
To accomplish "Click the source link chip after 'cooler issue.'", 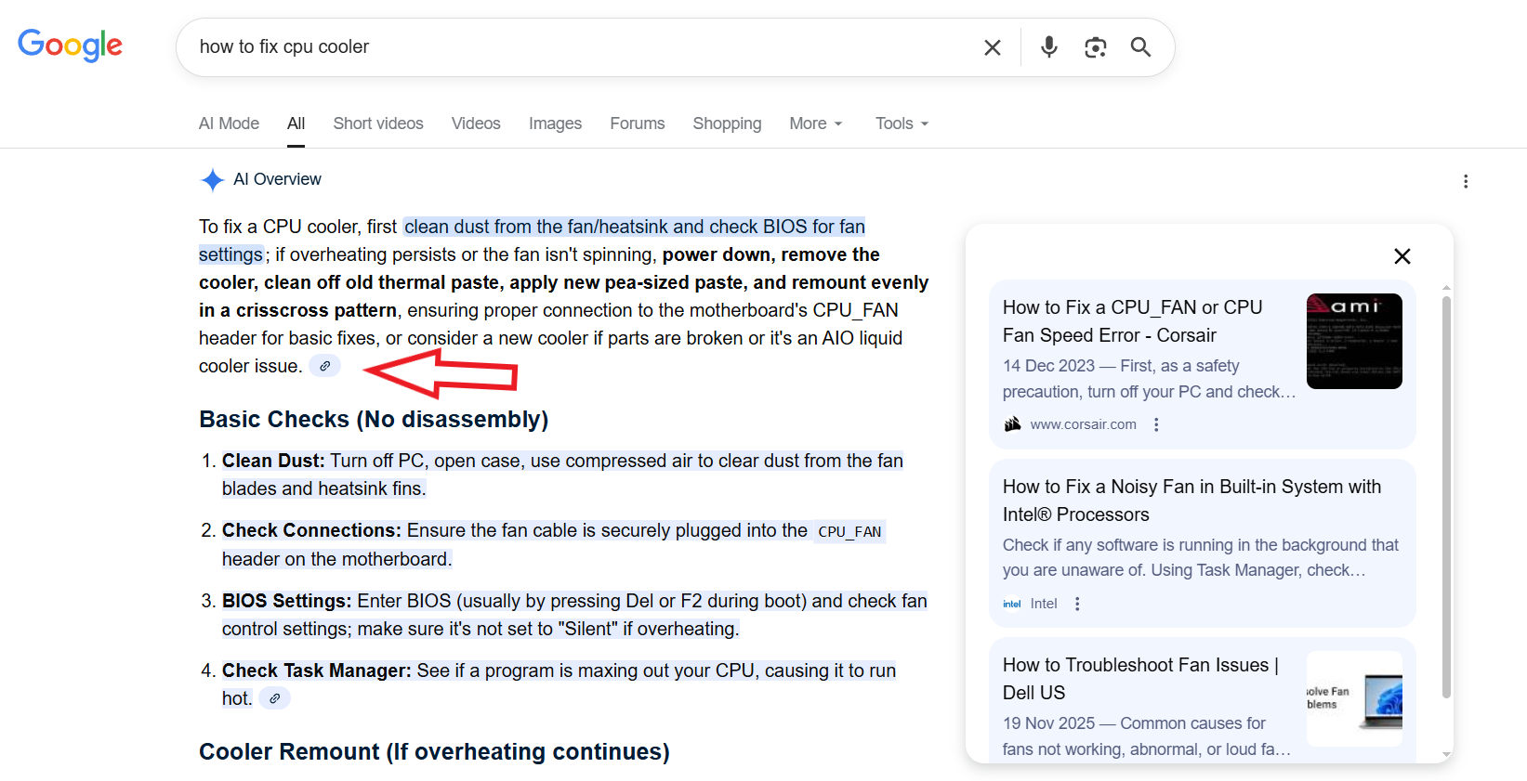I will 324,366.
